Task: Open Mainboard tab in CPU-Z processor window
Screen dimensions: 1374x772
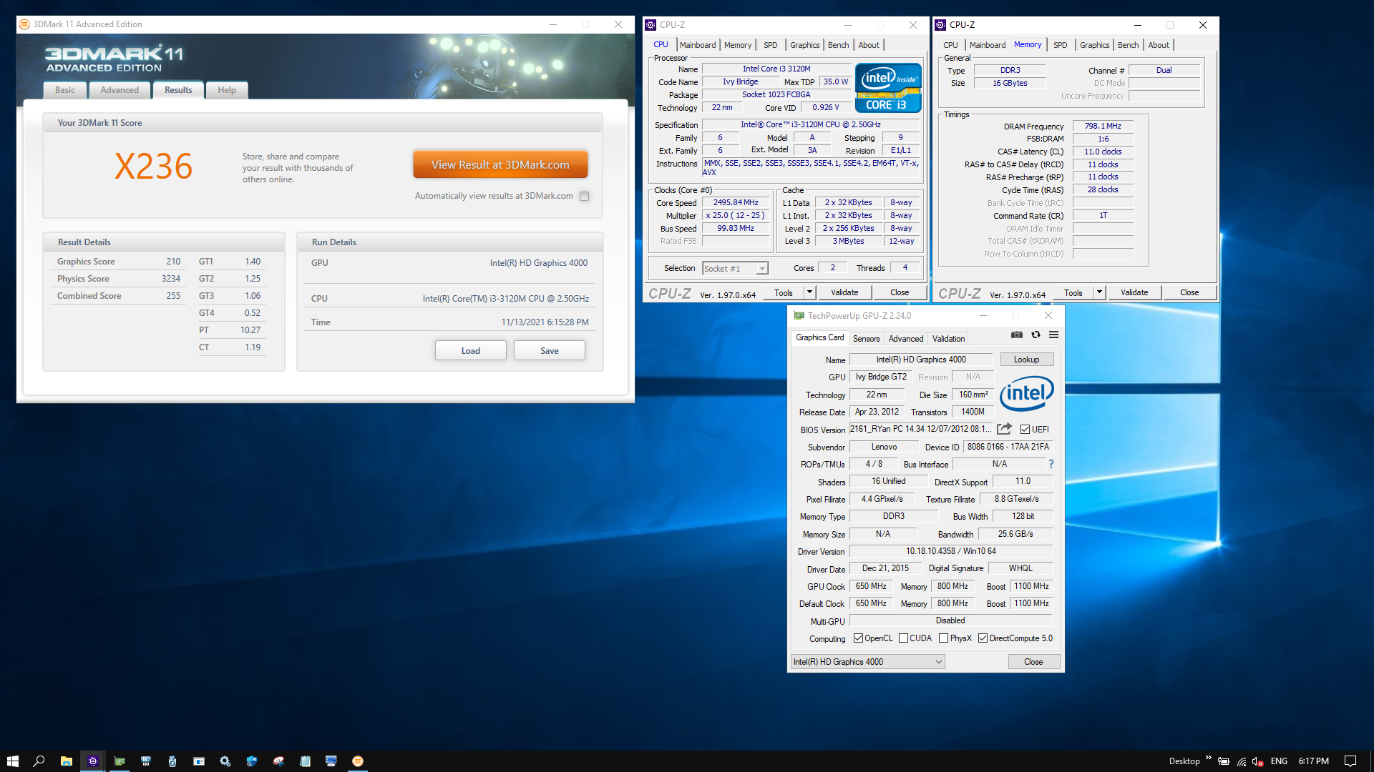Action: (698, 45)
